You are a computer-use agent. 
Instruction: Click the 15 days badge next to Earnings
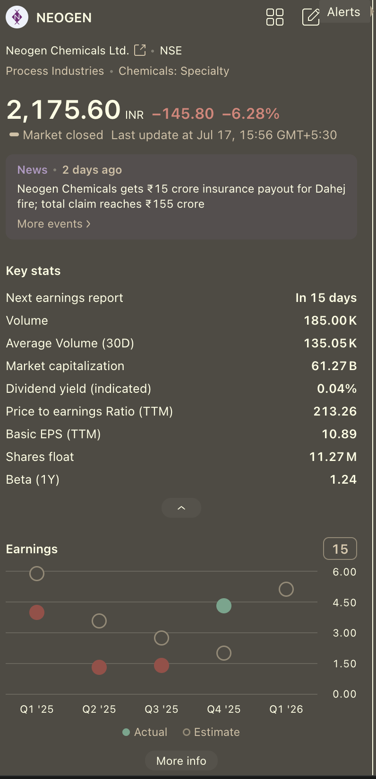point(340,549)
